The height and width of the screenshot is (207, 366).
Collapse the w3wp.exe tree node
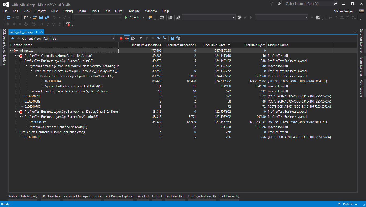tap(11, 50)
